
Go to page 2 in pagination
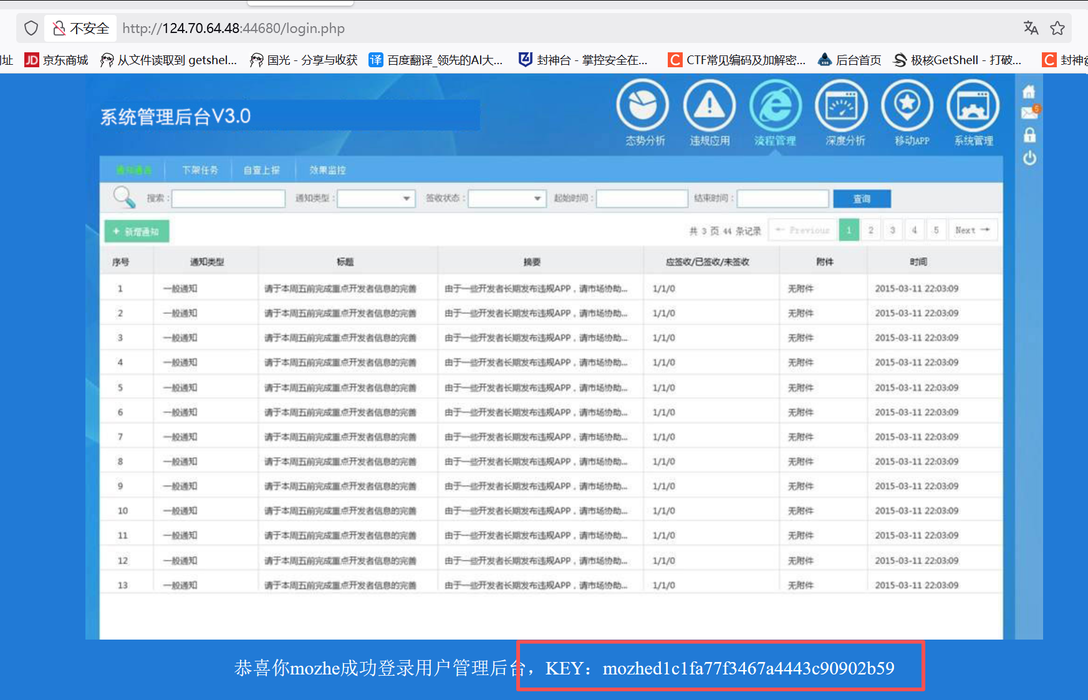tap(871, 230)
